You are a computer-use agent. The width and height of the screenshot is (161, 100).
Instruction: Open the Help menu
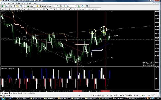click(34, 3)
